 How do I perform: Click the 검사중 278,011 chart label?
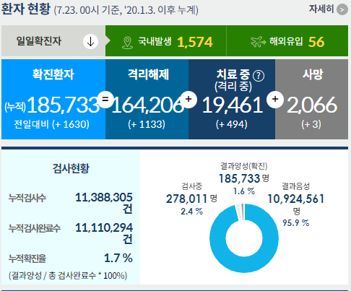click(191, 199)
